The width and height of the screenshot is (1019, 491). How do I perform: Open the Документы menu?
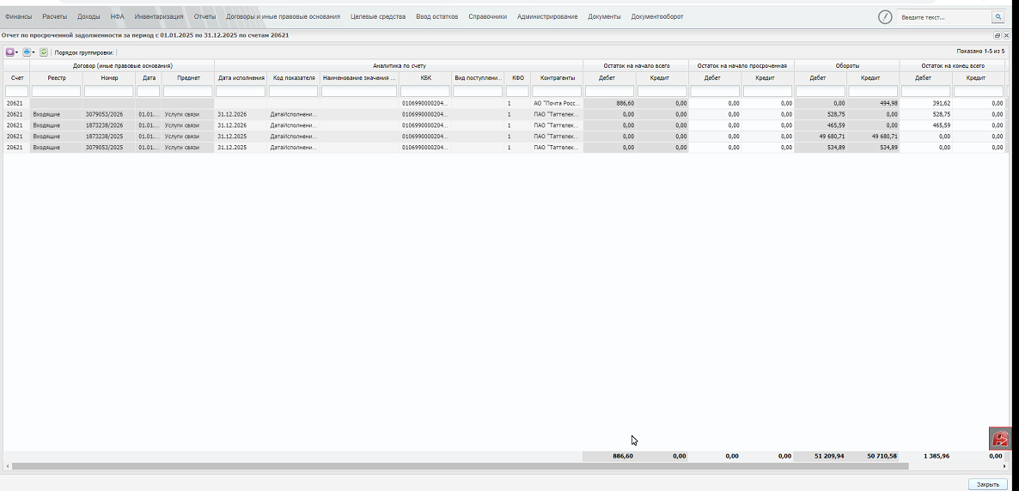coord(604,17)
